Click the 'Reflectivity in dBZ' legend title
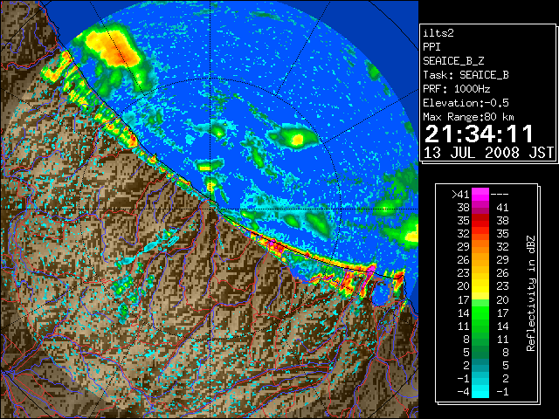The width and height of the screenshot is (559, 419). 531,293
